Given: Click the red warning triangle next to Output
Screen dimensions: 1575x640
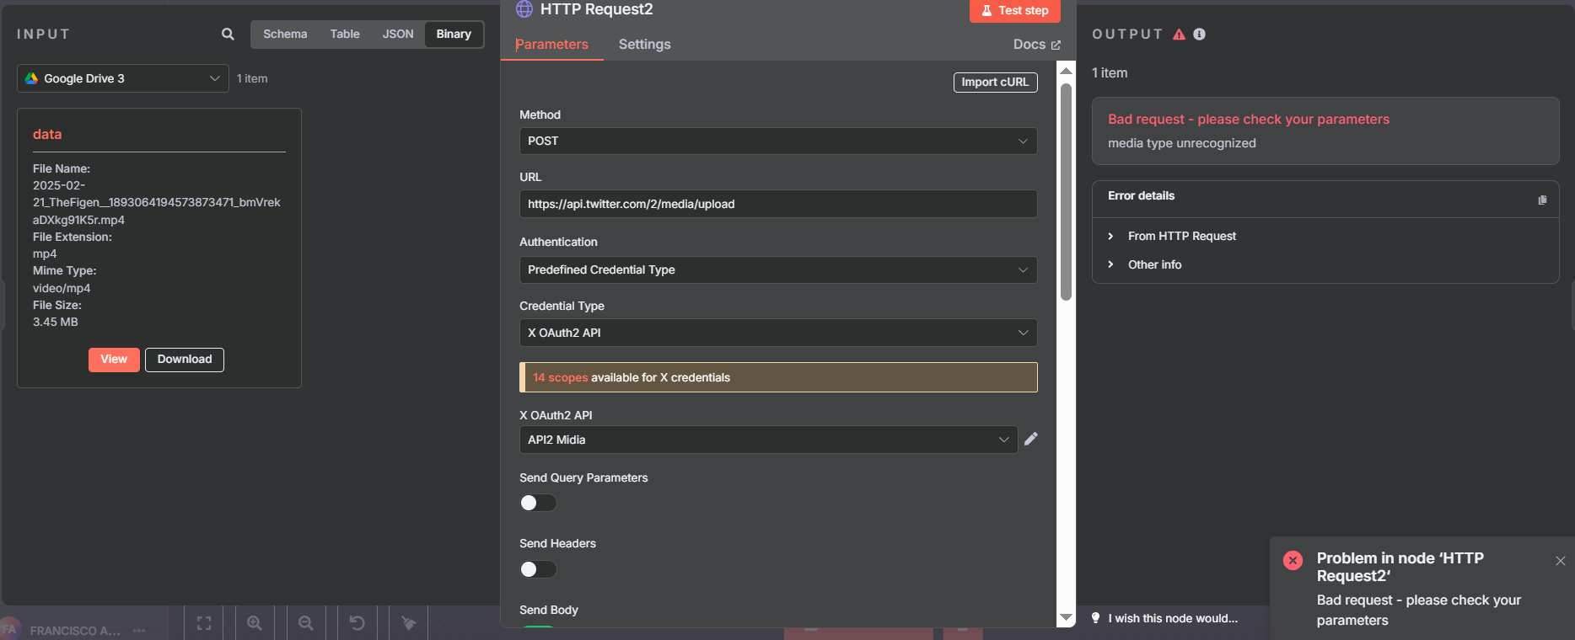Looking at the screenshot, I should click(1179, 35).
